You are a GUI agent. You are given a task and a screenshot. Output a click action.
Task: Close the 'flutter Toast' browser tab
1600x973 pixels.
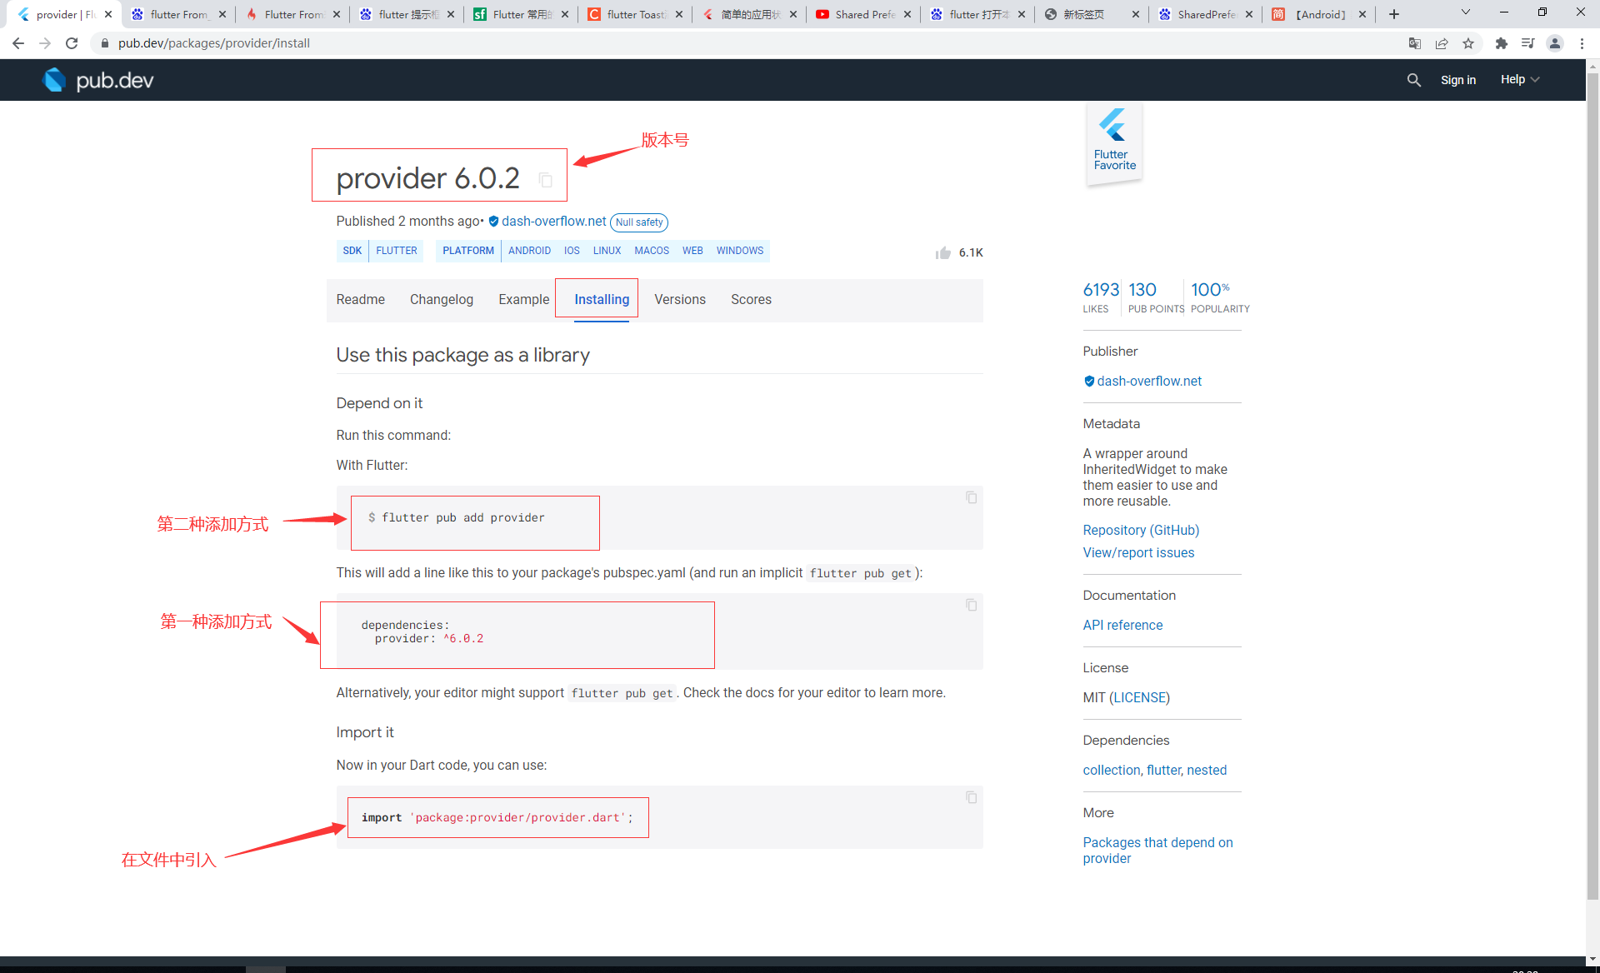point(679,14)
